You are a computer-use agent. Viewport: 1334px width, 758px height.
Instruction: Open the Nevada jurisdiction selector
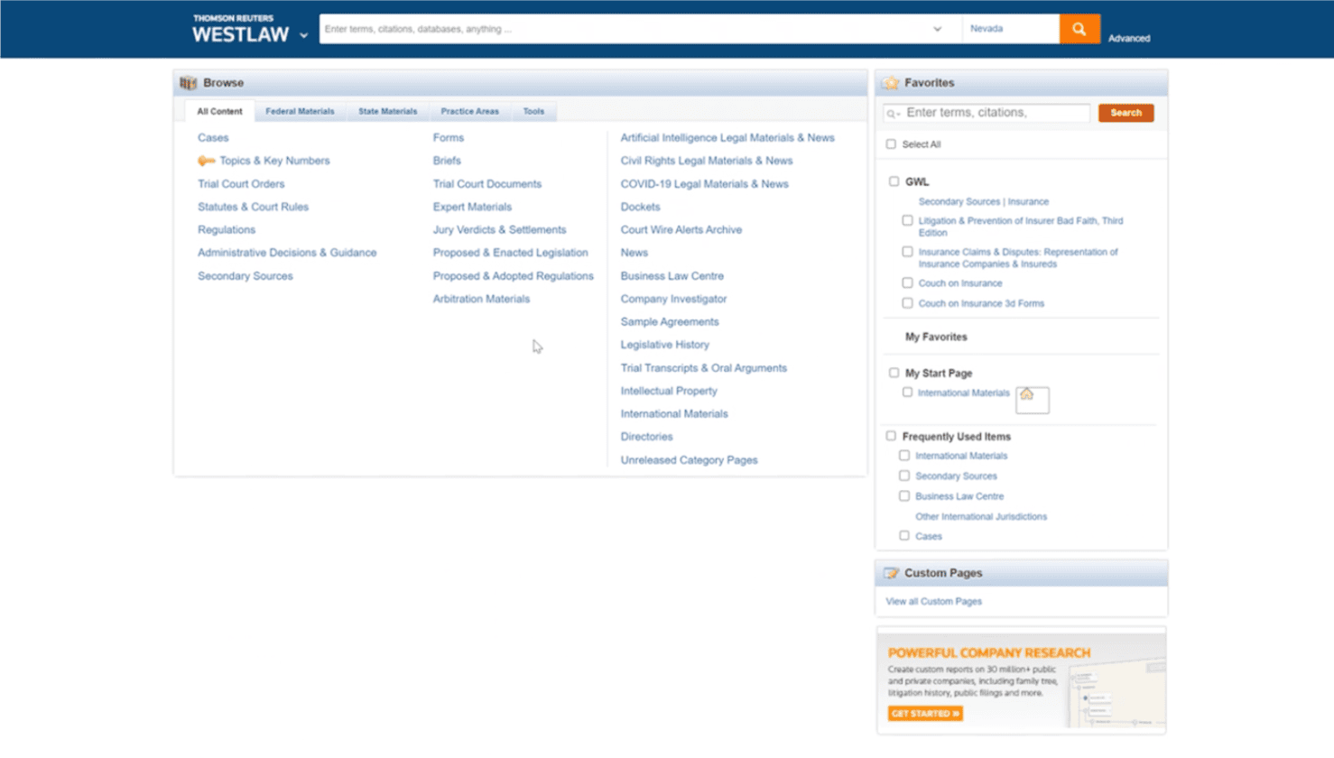[x=1010, y=29]
